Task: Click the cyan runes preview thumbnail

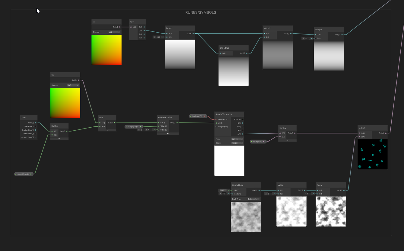Action: 372,154
